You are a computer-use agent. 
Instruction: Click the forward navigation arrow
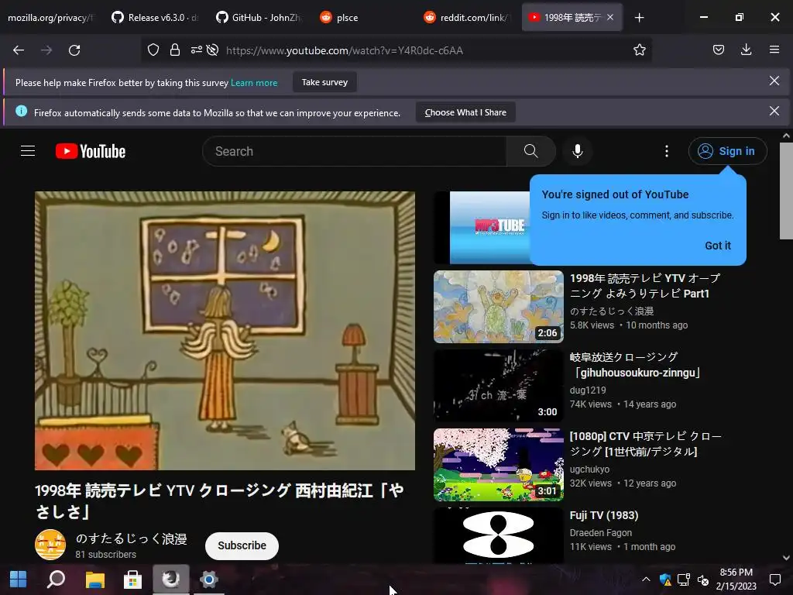pos(46,50)
